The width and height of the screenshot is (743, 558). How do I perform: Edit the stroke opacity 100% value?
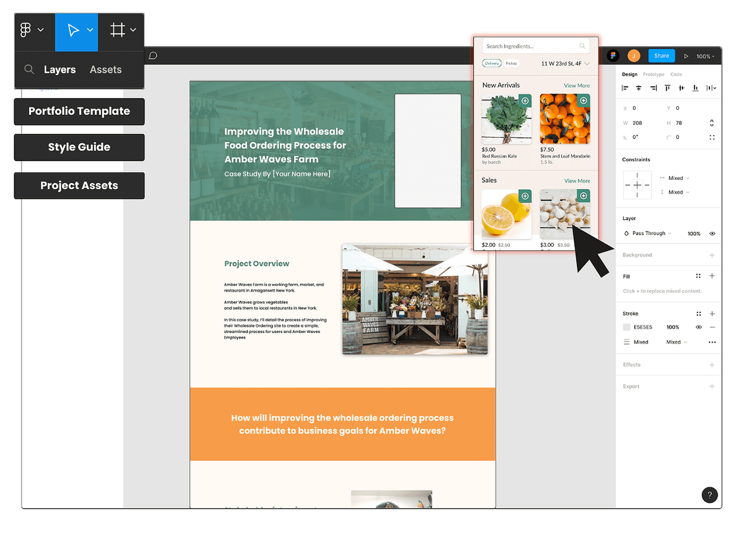(x=672, y=327)
